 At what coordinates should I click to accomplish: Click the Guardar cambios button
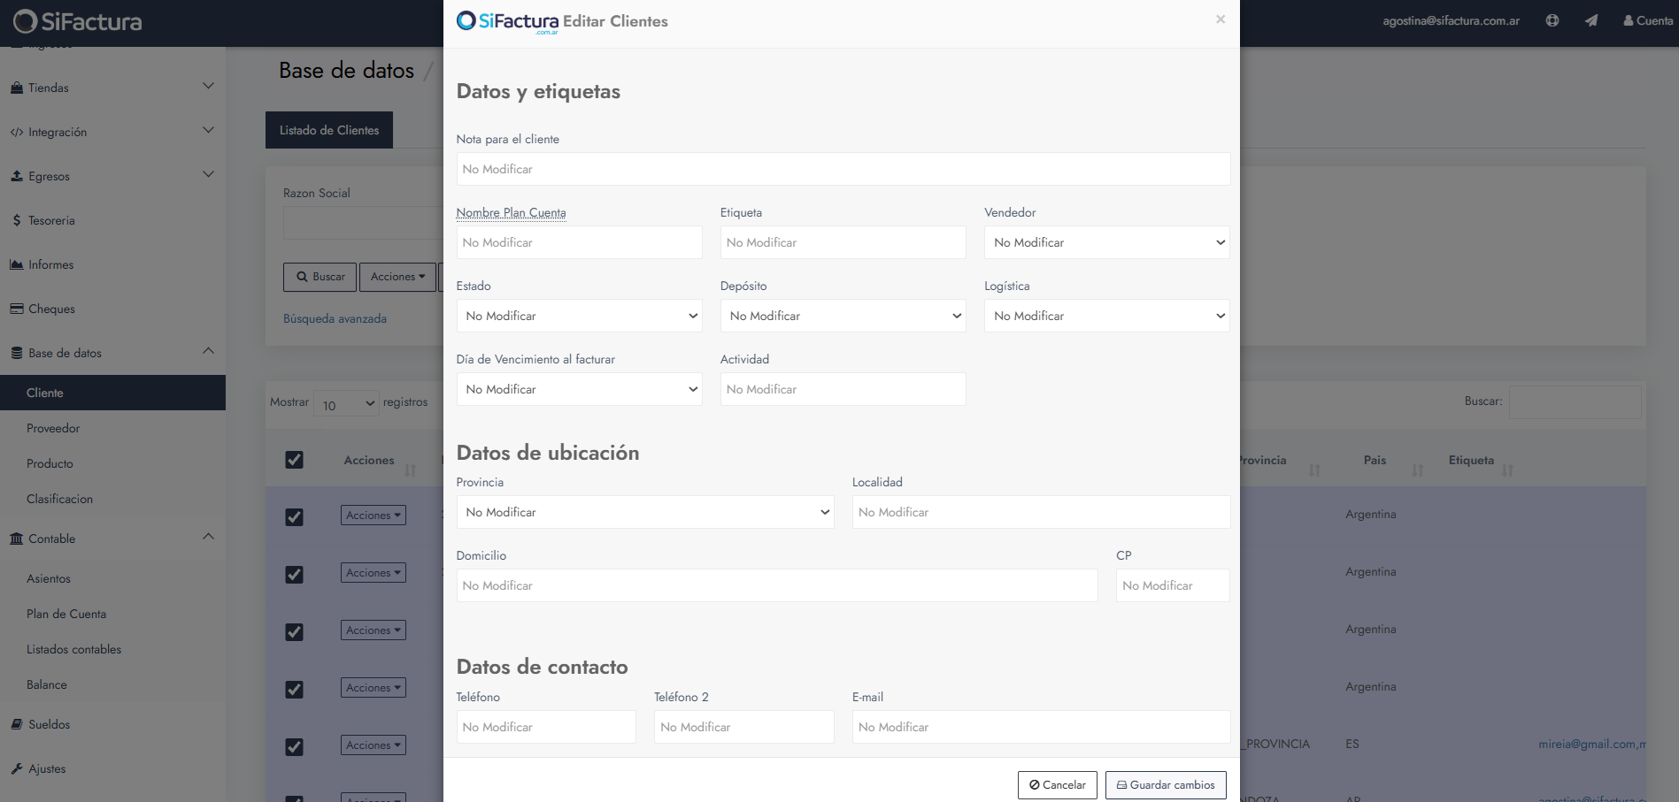(1166, 784)
